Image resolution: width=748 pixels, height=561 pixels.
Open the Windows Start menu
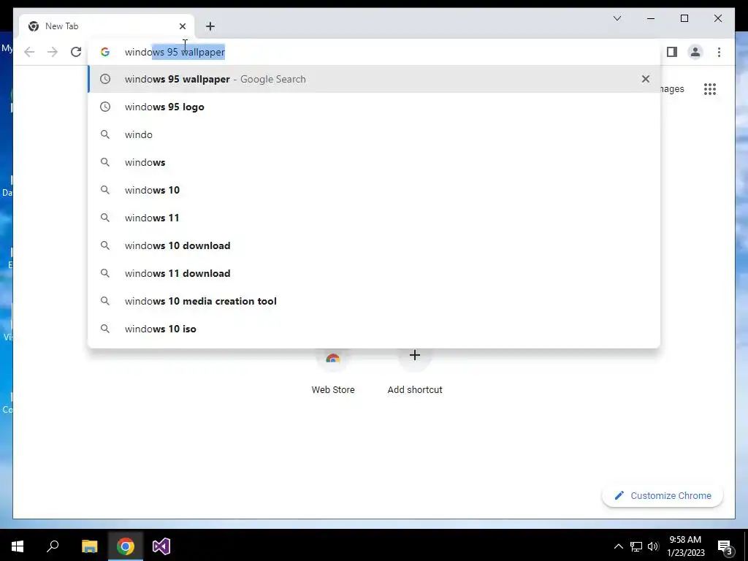[x=18, y=546]
